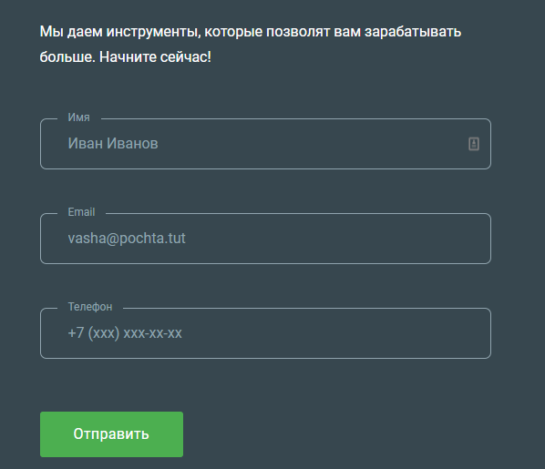The width and height of the screenshot is (545, 469).
Task: Focus the Телефон input field
Action: 265,333
